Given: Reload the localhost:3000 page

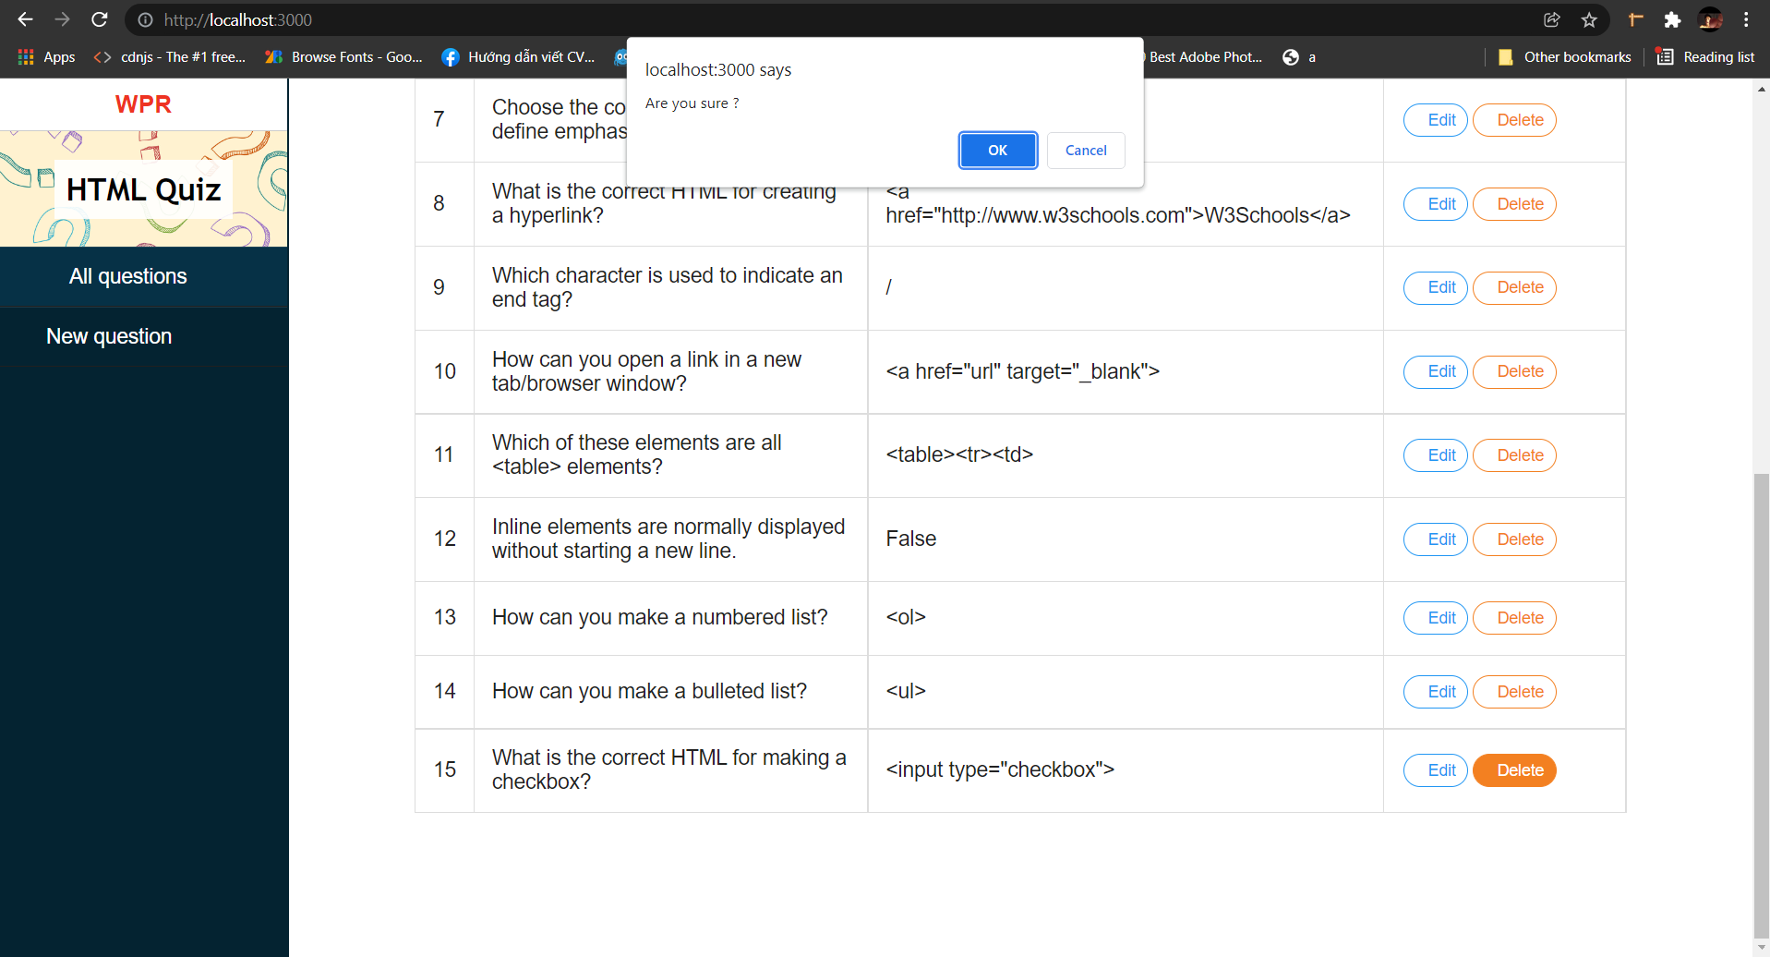Looking at the screenshot, I should 99,19.
